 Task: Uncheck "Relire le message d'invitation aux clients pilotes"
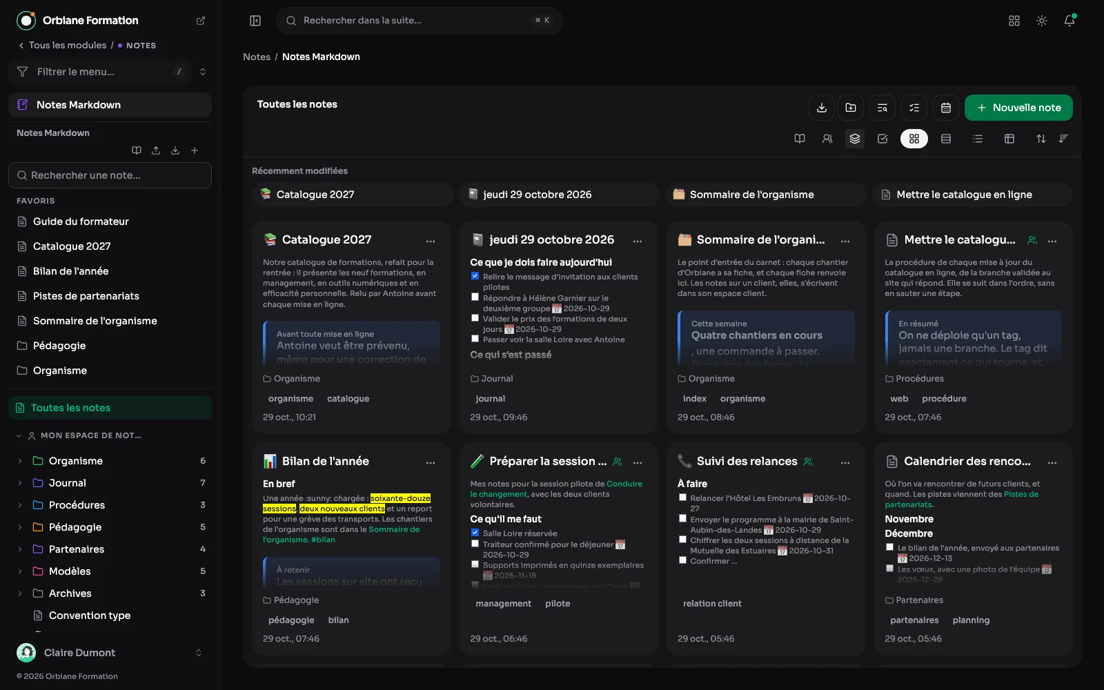click(x=475, y=276)
